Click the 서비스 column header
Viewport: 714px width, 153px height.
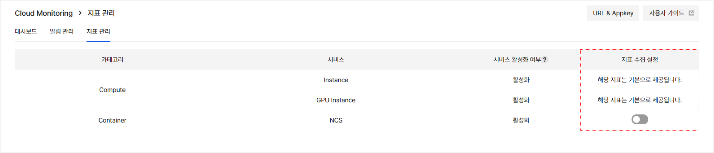336,60
